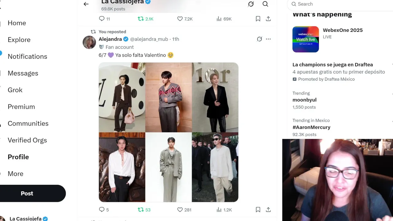
Task: Expand the More menu in sidebar
Action: pyautogui.click(x=15, y=174)
